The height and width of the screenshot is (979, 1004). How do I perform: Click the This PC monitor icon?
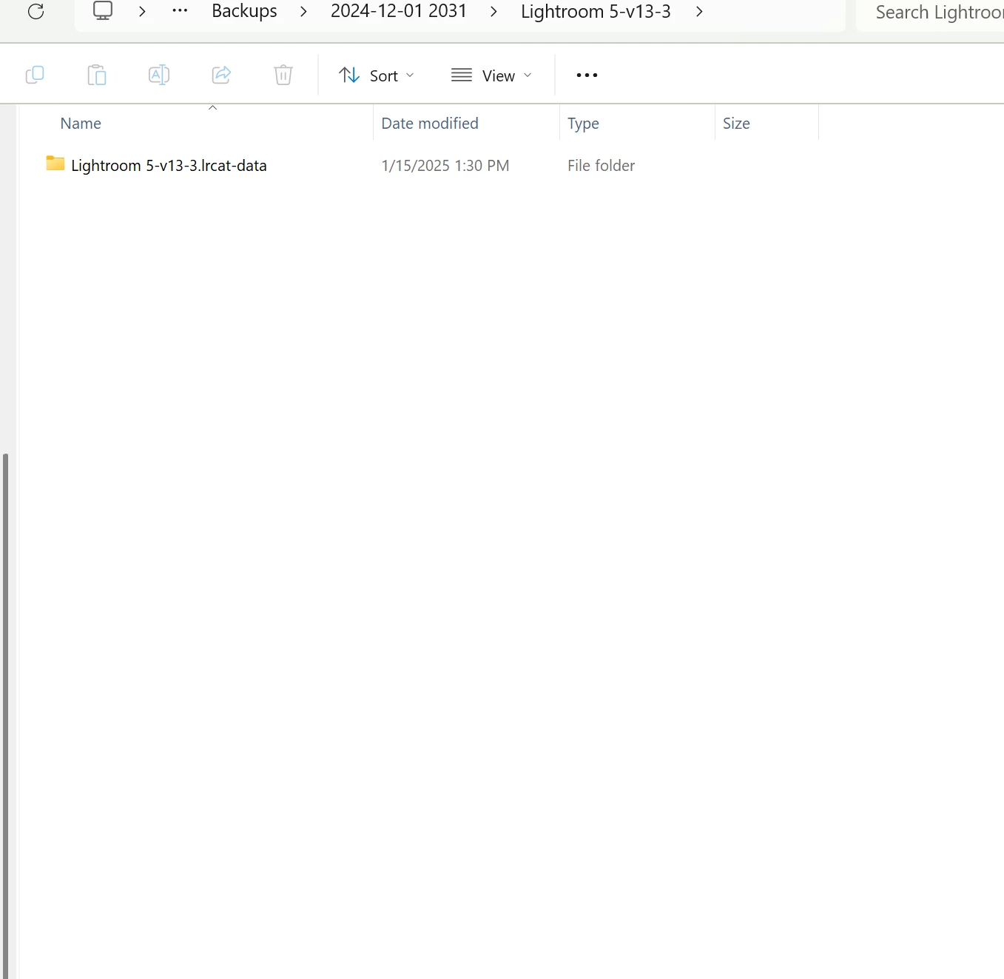pos(103,10)
